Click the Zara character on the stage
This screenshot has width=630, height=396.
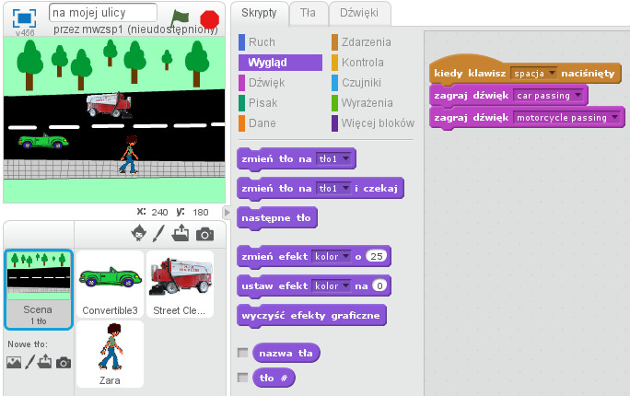click(x=129, y=155)
